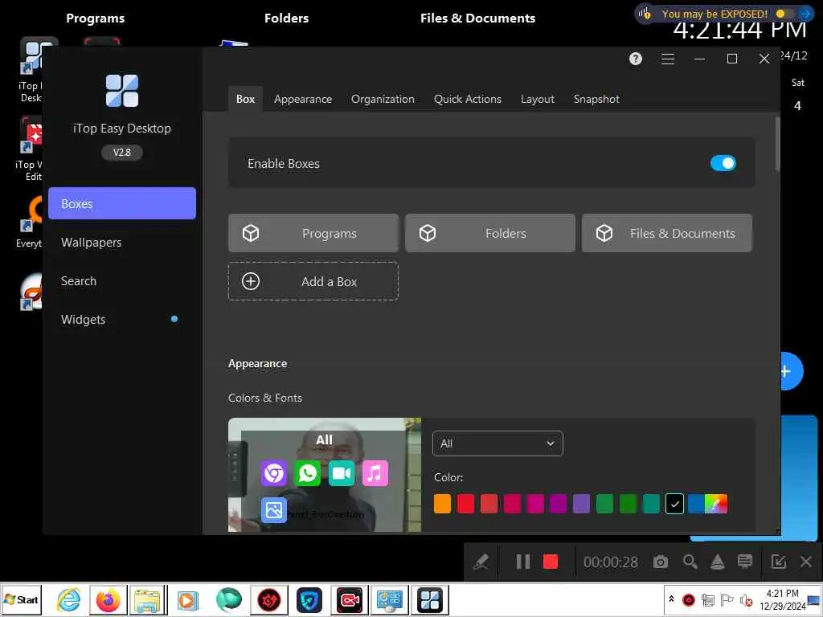Image resolution: width=823 pixels, height=617 pixels.
Task: Stop recording with the red square
Action: [x=550, y=562]
